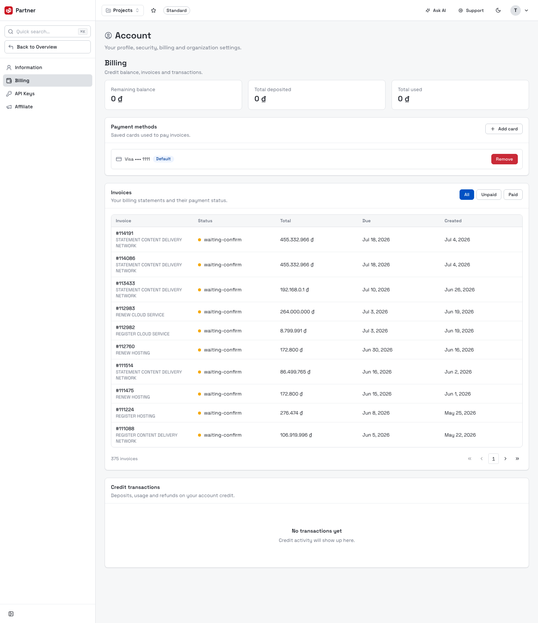The image size is (538, 623).
Task: Click total 86.499.765 ₫ amount
Action: click(x=295, y=372)
